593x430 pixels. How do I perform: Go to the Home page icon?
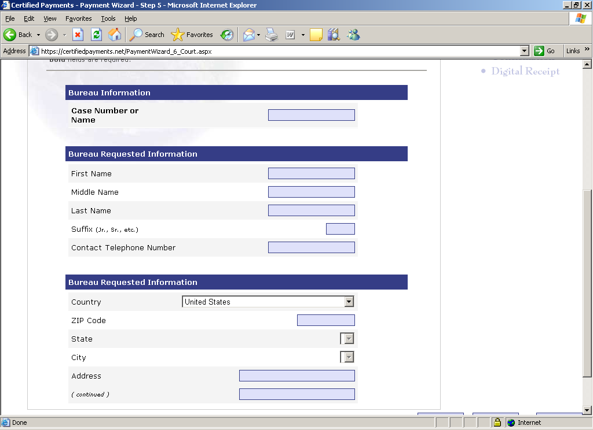115,35
